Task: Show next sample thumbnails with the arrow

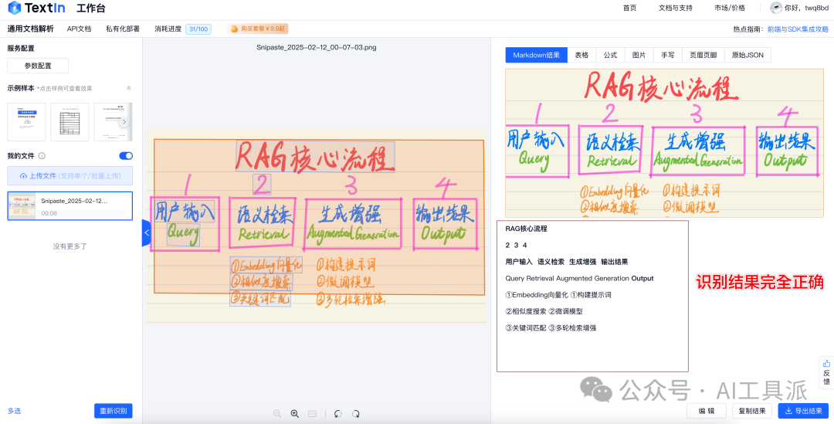Action: (124, 122)
